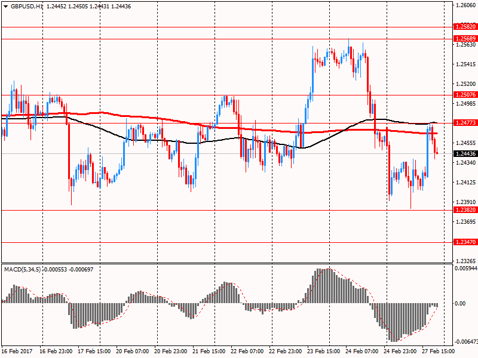The height and width of the screenshot is (358, 478).
Task: Click the 1.24985 price axis value
Action: [466, 104]
